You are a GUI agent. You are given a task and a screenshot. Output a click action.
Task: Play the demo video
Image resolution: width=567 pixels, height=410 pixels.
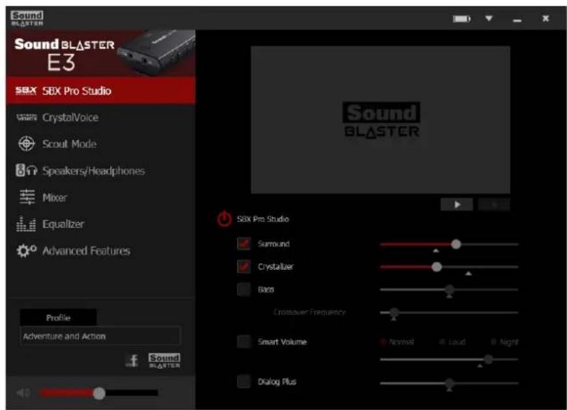click(457, 204)
